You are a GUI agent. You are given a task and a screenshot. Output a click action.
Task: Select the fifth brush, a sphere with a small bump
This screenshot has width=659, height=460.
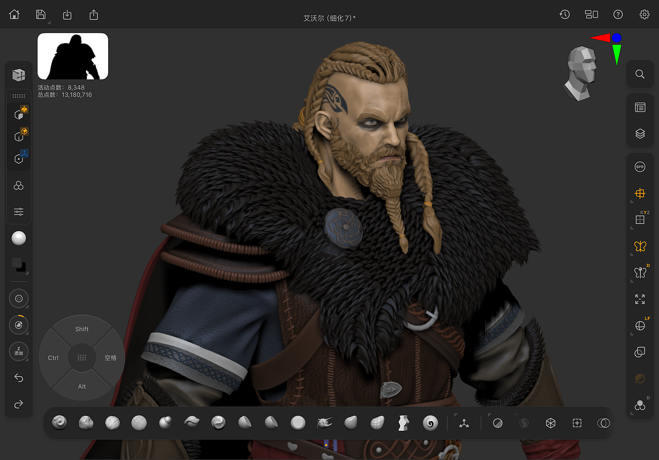click(165, 423)
